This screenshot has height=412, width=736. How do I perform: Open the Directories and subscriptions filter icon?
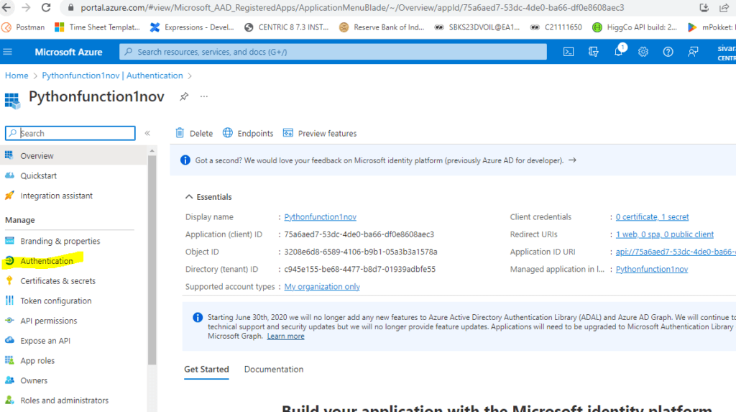click(593, 52)
